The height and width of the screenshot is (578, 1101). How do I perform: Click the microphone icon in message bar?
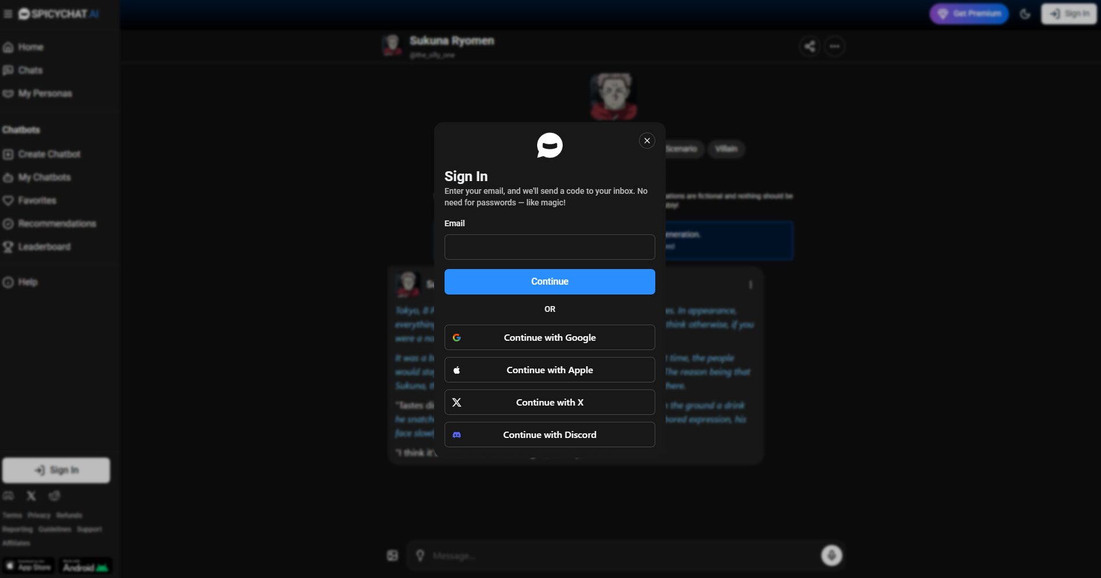(831, 555)
